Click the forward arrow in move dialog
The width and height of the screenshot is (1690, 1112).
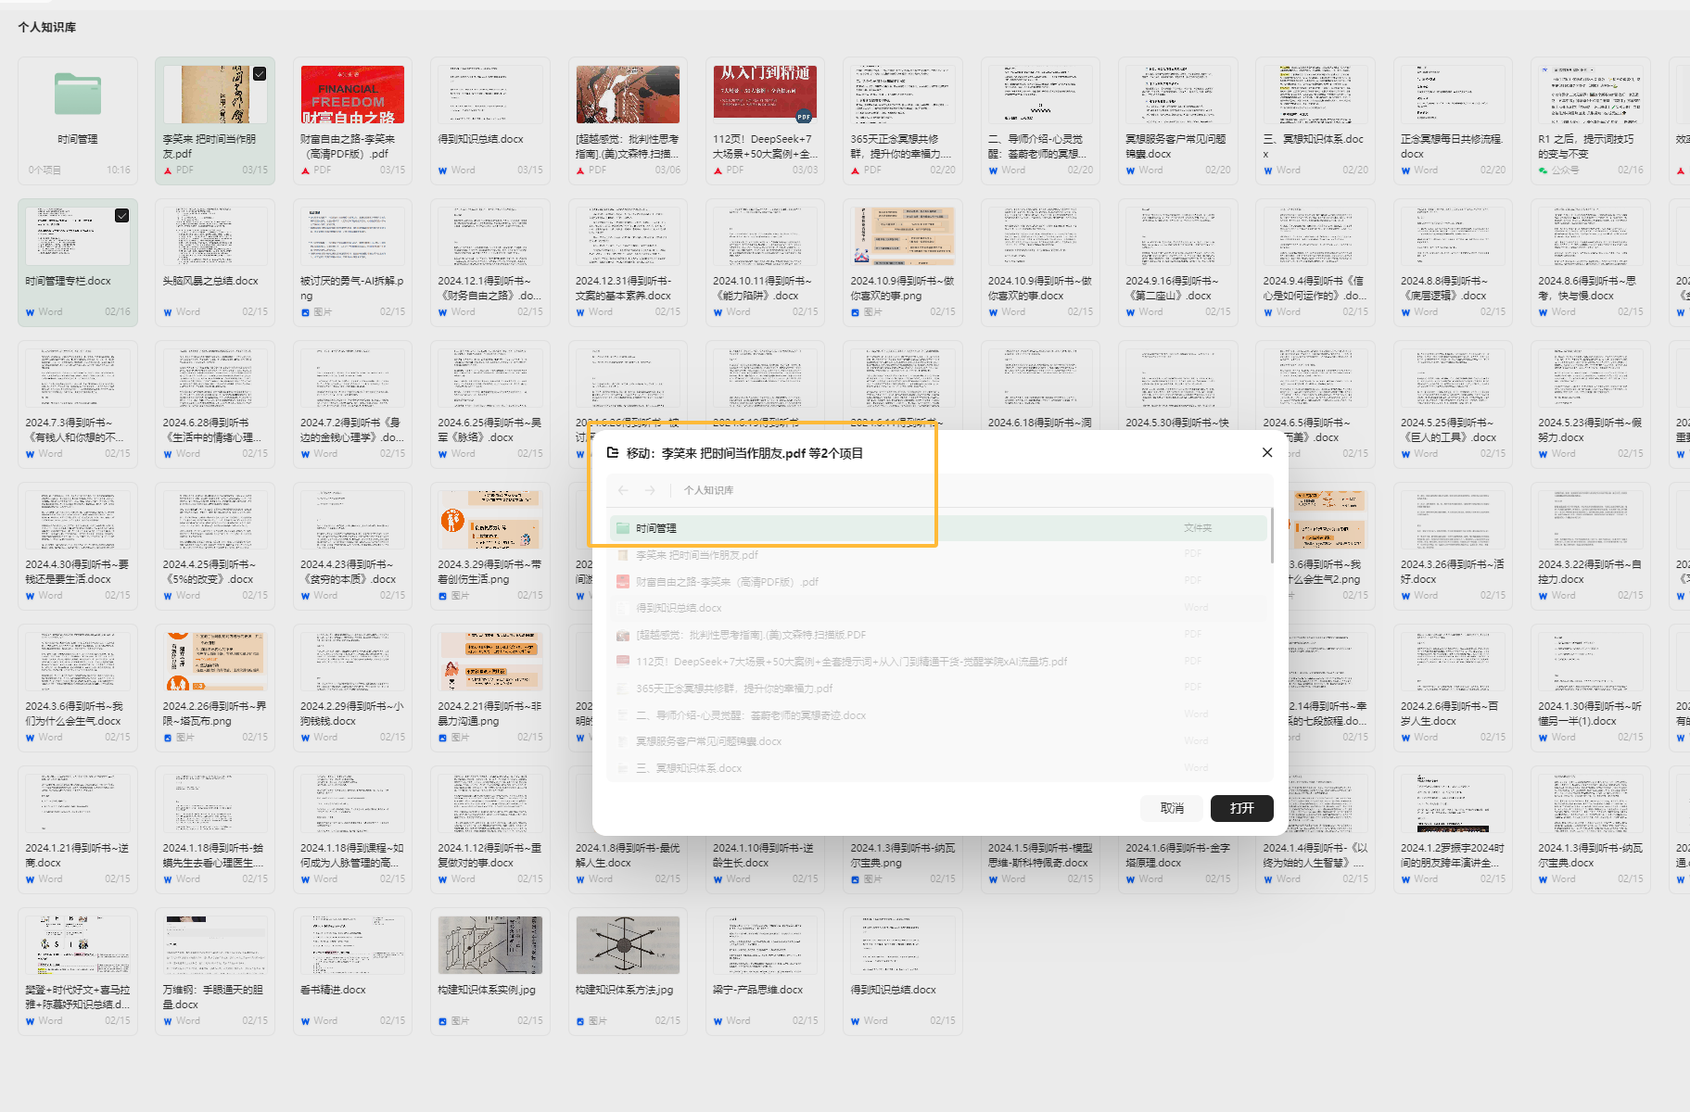650,490
